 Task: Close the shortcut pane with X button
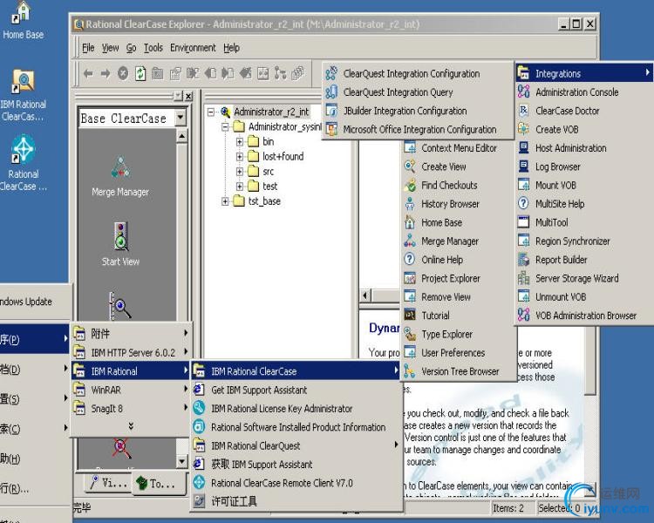pyautogui.click(x=188, y=97)
